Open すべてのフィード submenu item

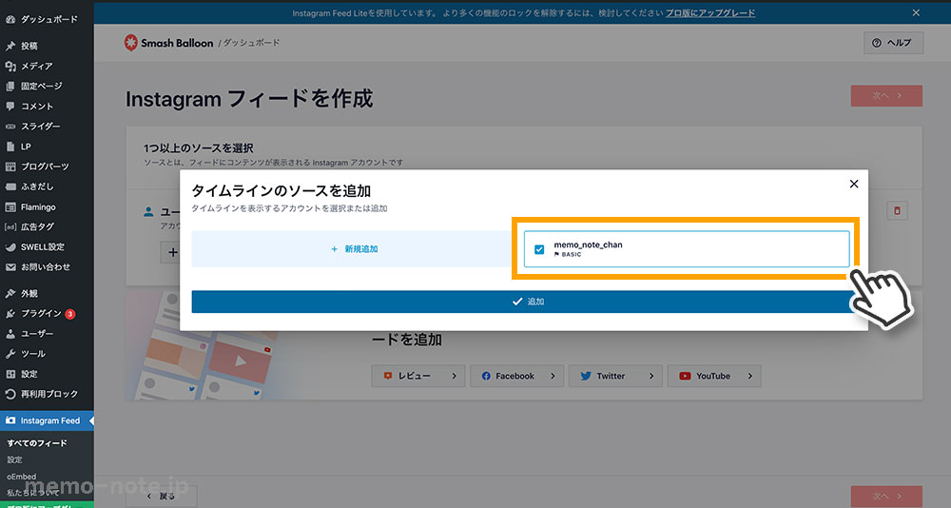(x=37, y=443)
